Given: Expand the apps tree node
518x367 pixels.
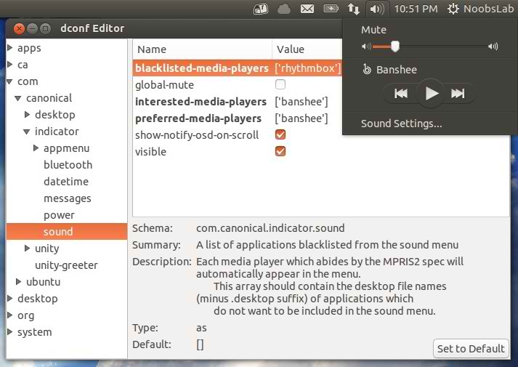Looking at the screenshot, I should point(10,47).
